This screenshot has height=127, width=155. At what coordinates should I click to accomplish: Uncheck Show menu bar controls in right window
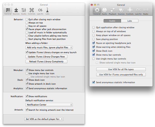point(94,55)
